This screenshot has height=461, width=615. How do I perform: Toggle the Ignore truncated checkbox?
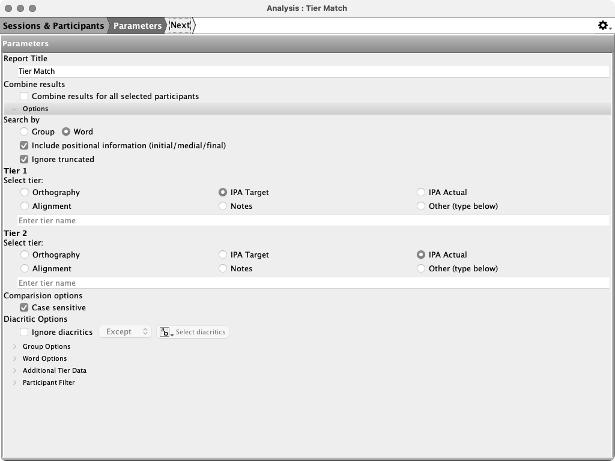point(24,159)
